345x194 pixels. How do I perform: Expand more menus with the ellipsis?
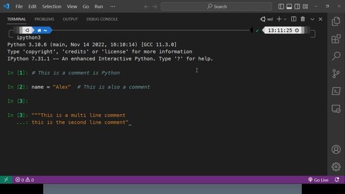coord(113,6)
